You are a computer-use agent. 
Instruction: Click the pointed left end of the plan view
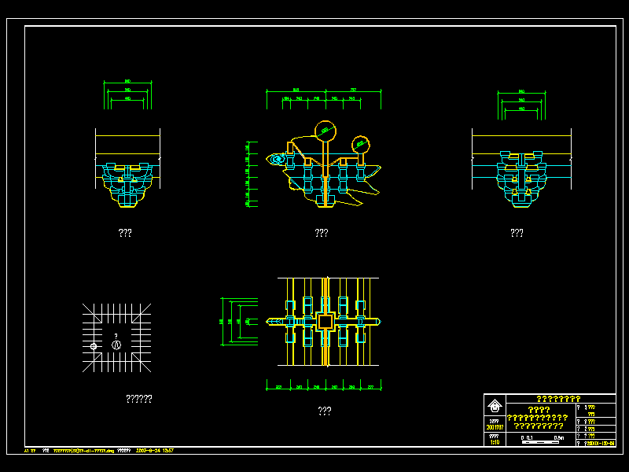[274, 322]
